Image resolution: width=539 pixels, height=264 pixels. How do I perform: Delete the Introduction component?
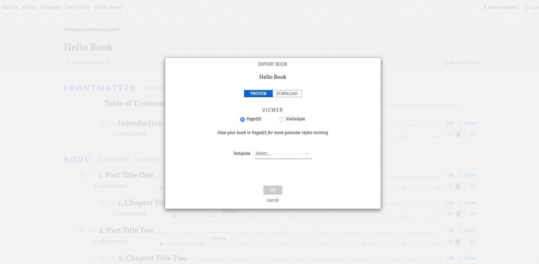[470, 123]
